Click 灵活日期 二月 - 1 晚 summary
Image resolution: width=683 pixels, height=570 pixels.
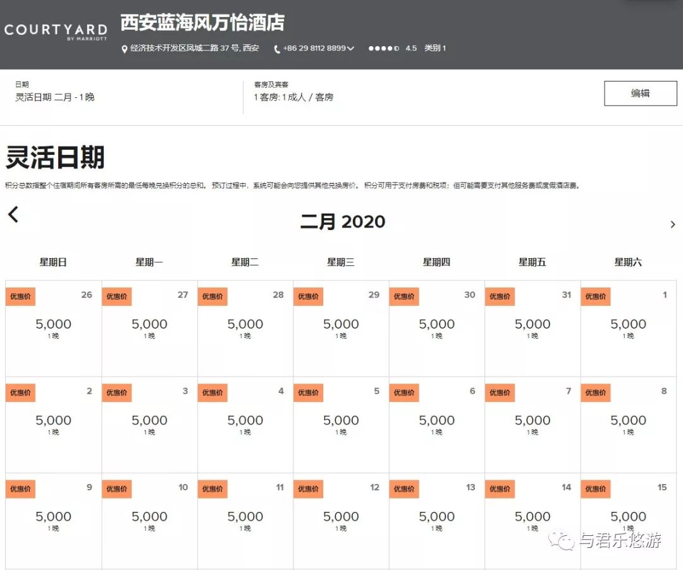(55, 97)
